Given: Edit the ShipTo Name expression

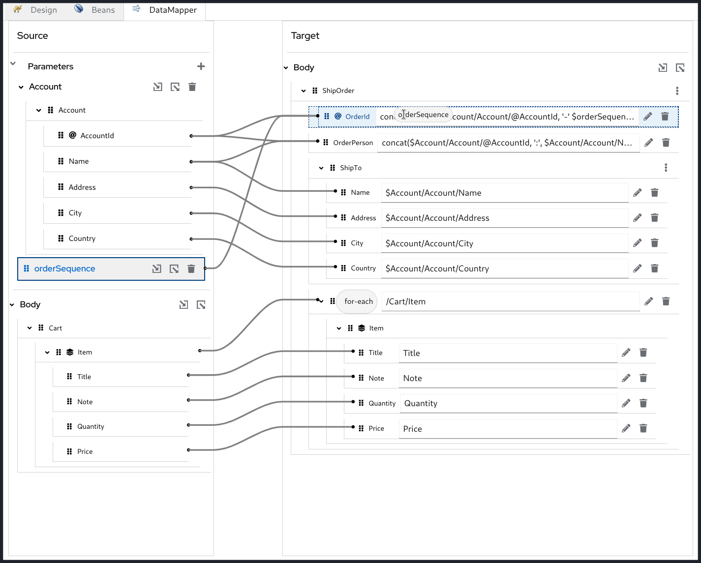Looking at the screenshot, I should click(637, 192).
